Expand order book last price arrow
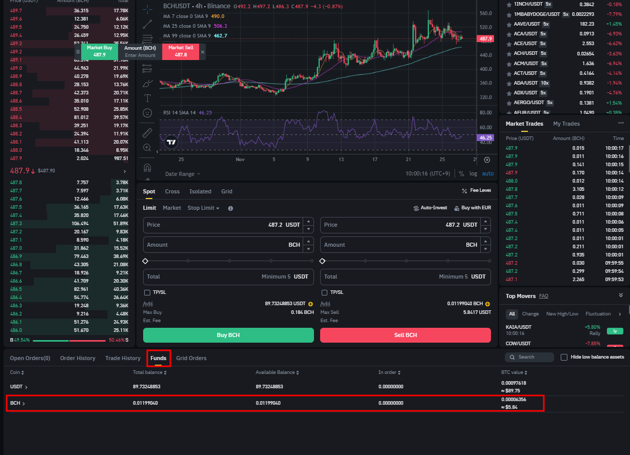Image resolution: width=630 pixels, height=455 pixels. [x=125, y=171]
